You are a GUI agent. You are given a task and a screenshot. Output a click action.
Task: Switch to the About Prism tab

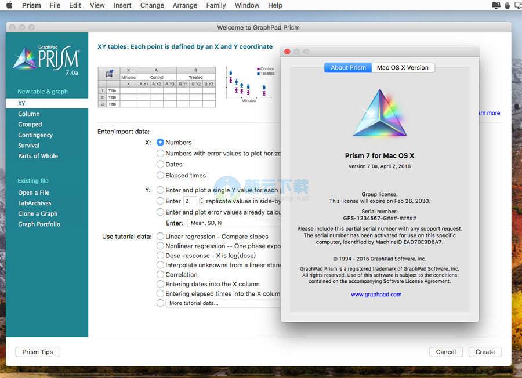tap(348, 68)
